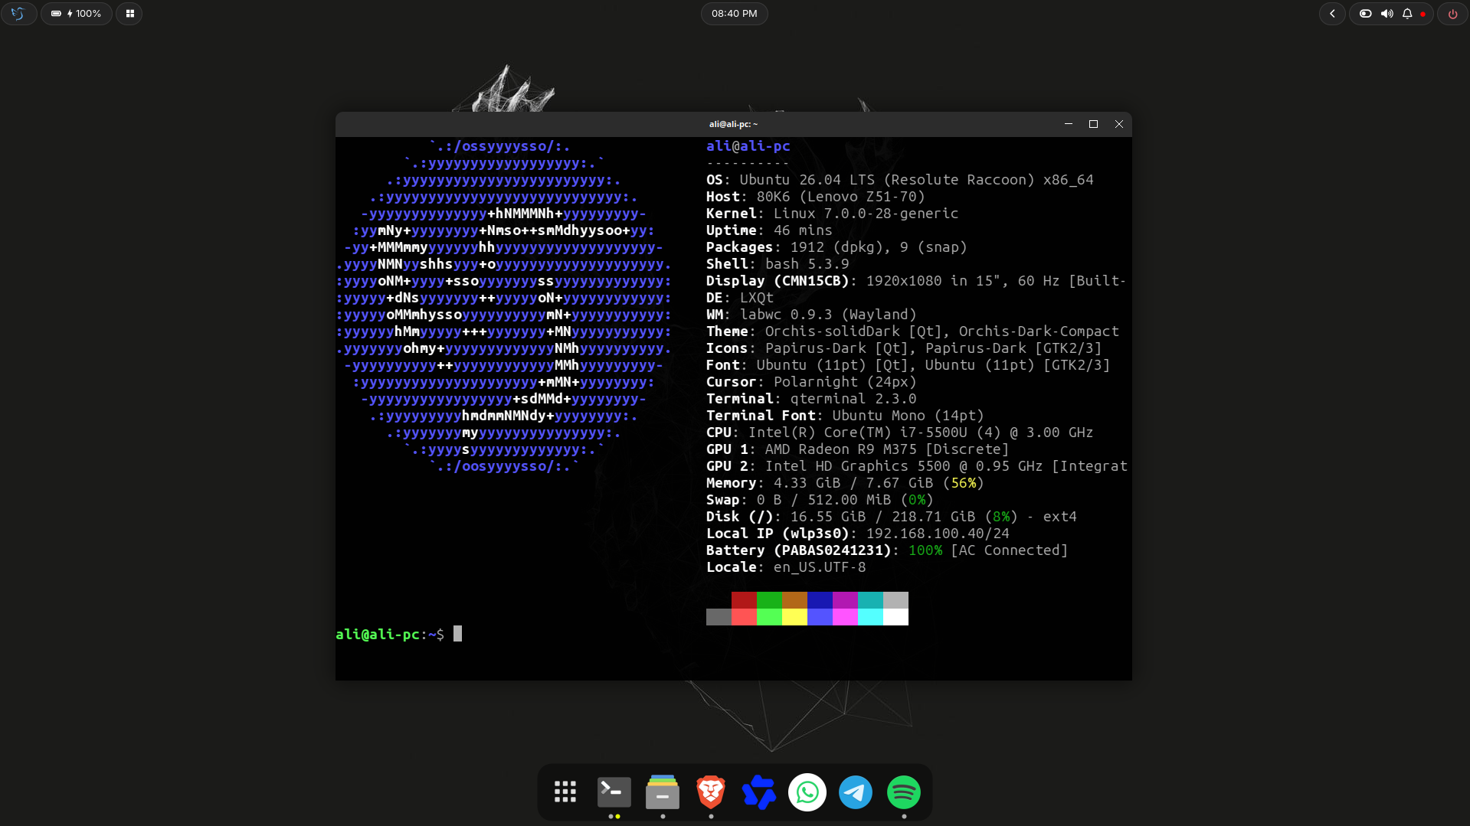Open WhatsApp from the dock

807,792
